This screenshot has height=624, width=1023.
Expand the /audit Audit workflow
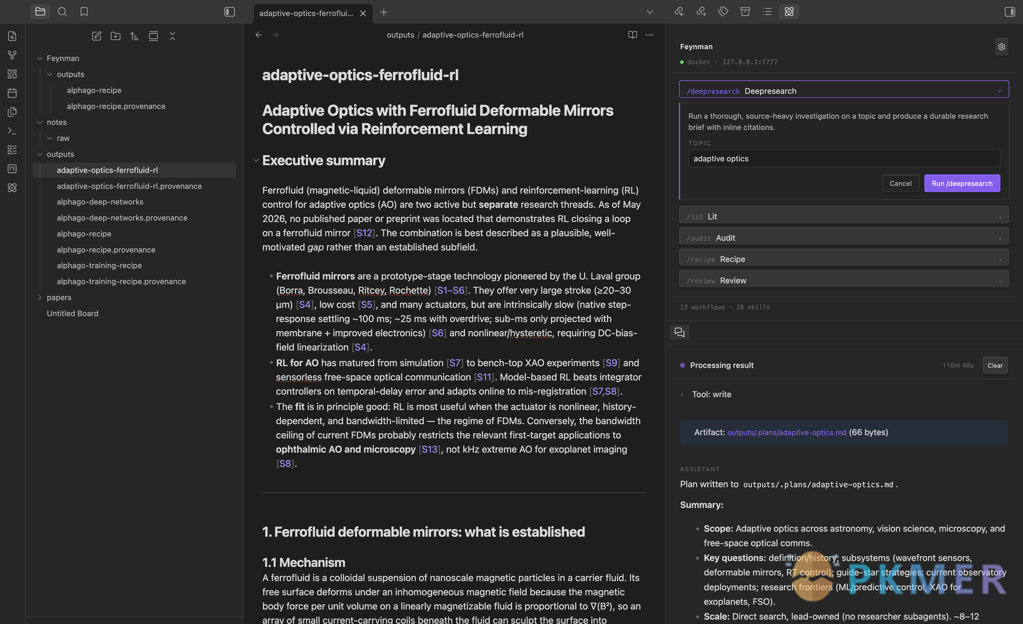pos(844,237)
